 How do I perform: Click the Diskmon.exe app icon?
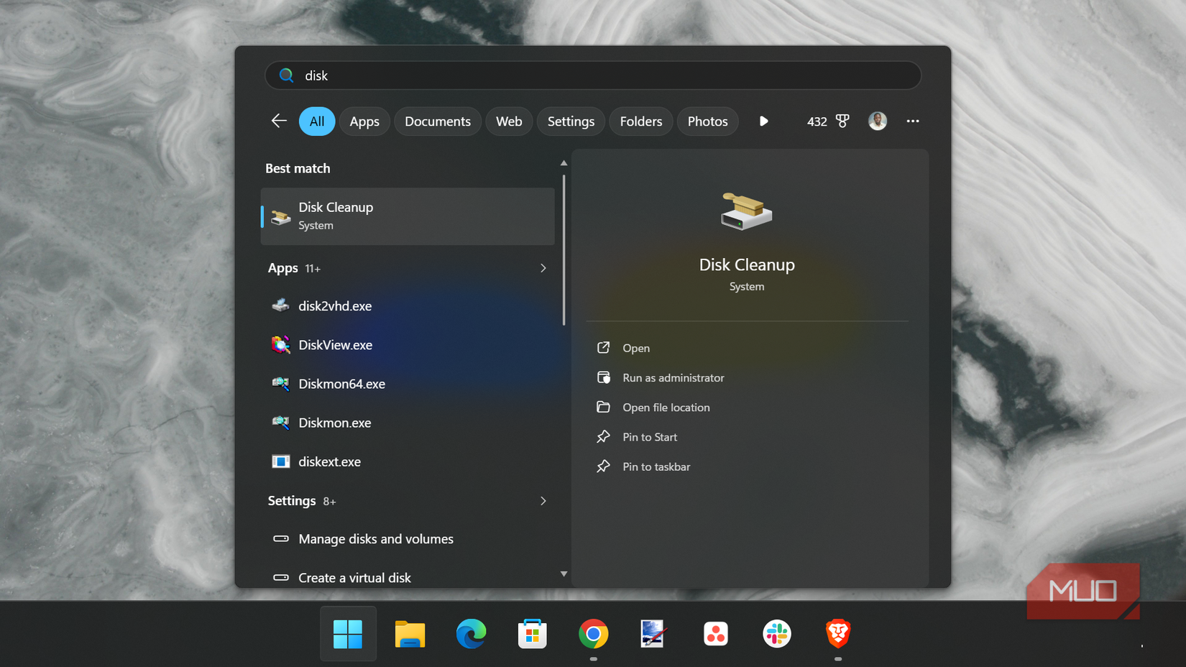tap(280, 423)
